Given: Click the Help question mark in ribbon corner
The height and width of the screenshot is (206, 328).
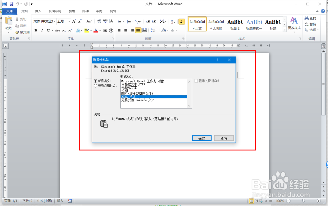Looking at the screenshot, I should point(323,11).
